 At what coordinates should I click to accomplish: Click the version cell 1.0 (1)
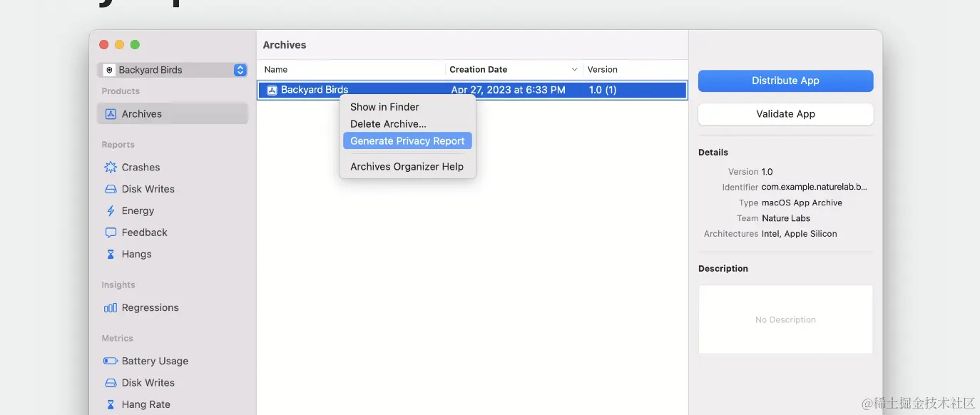tap(603, 90)
